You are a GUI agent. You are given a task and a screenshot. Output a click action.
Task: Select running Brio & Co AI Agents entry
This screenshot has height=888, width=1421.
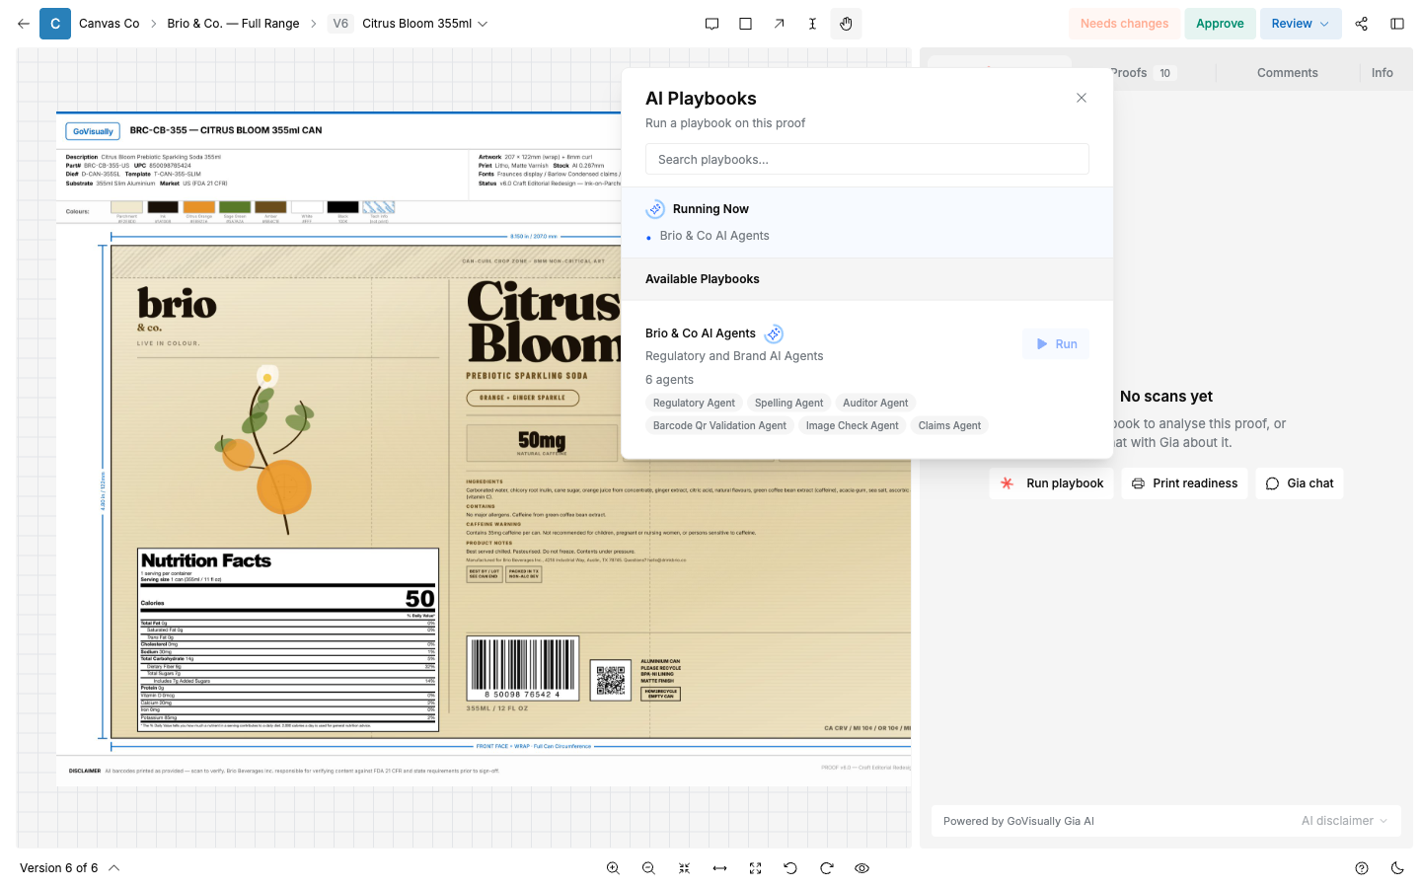pyautogui.click(x=714, y=236)
